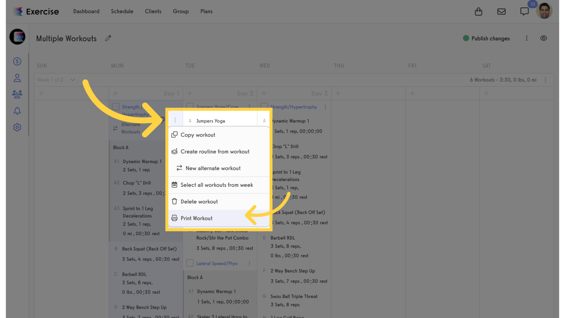Edit the Multiple Workouts title with pencil
Viewport: 565px width, 318px height.
(108, 38)
